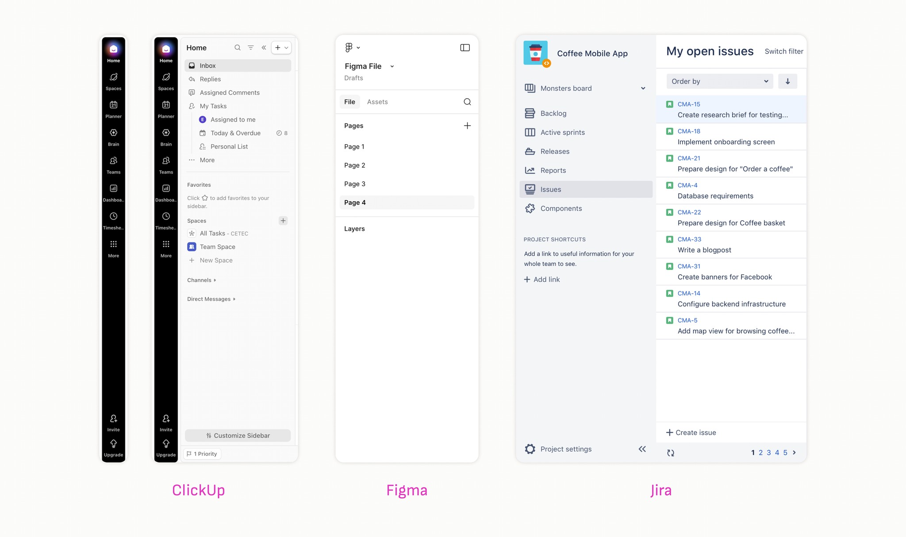Toggle sort direction arrow next to Order by

click(787, 81)
